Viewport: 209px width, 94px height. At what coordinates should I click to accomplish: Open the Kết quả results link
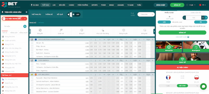click(60, 14)
